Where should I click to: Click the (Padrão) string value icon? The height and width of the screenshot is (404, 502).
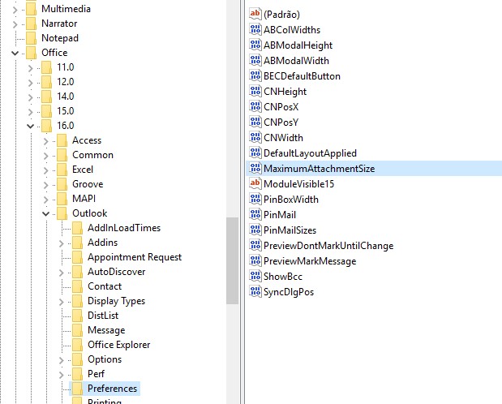255,14
